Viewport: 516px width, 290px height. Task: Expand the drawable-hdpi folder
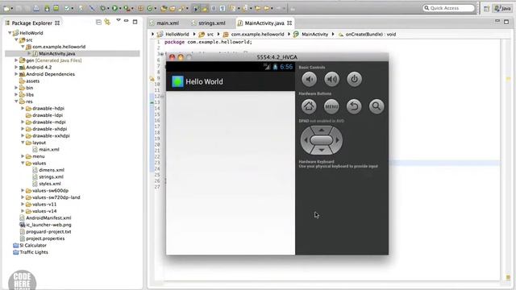[23, 108]
